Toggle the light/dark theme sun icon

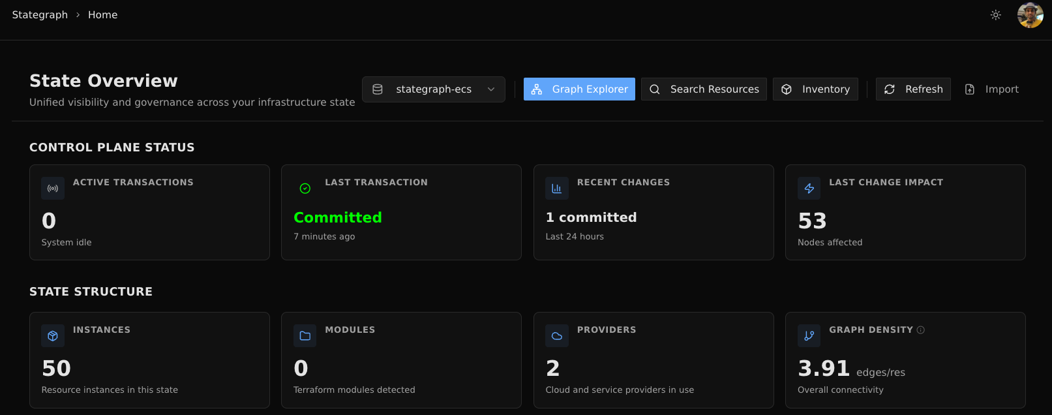pyautogui.click(x=995, y=15)
